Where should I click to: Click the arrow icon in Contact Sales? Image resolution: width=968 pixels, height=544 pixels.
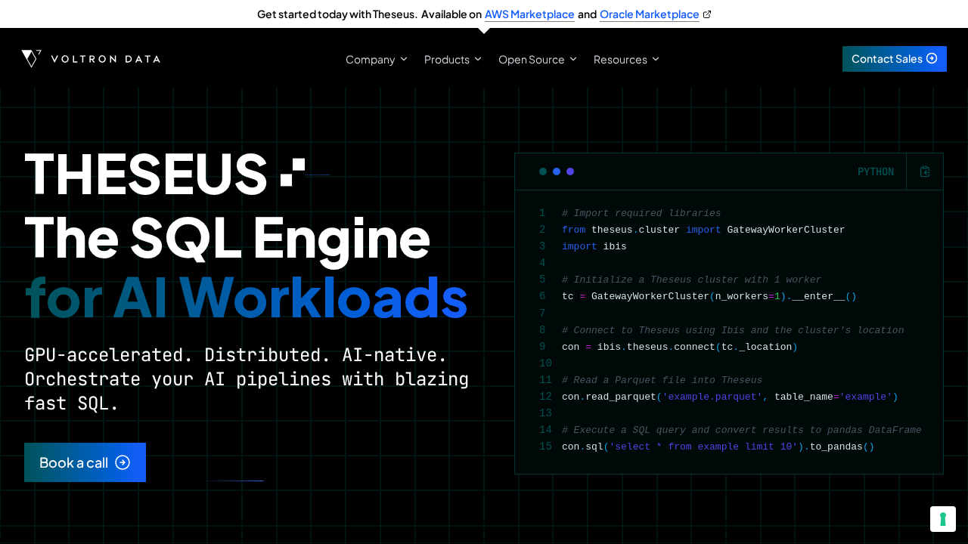point(932,58)
